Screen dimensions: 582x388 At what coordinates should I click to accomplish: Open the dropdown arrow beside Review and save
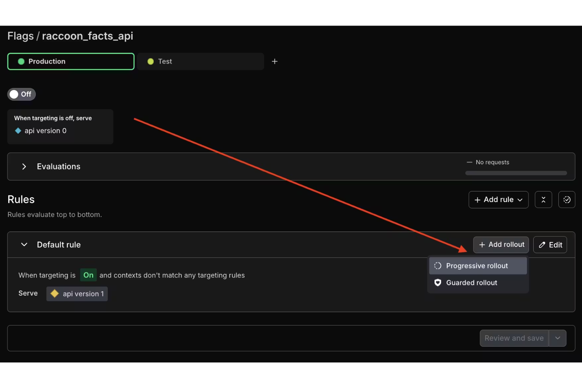click(x=558, y=338)
